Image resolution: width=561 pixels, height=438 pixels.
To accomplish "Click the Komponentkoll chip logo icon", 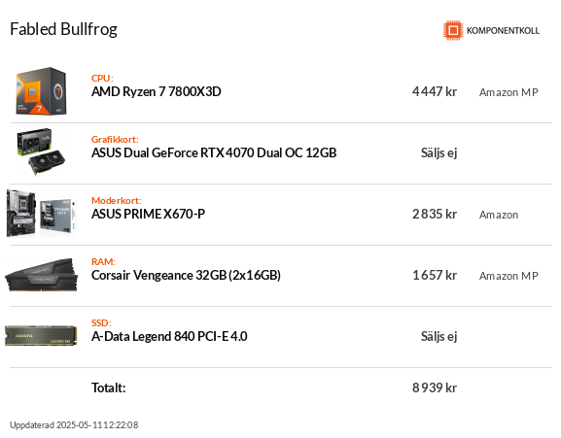I will [x=453, y=30].
